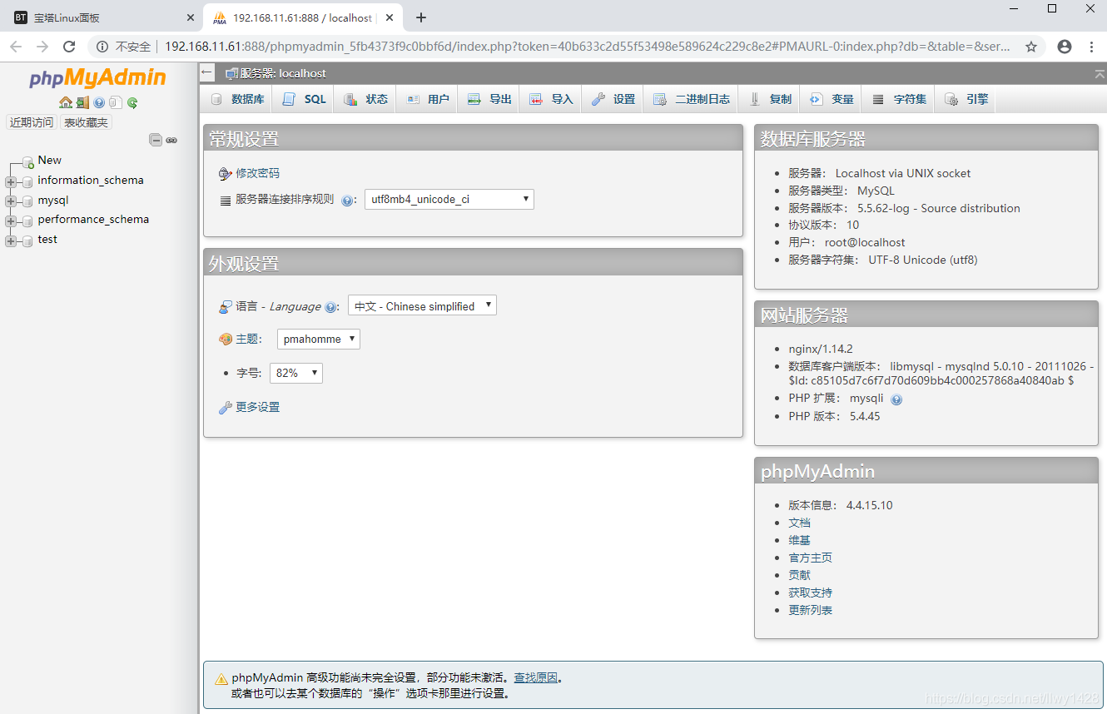
Task: Click the help icon next to mysqli extension
Action: [896, 399]
